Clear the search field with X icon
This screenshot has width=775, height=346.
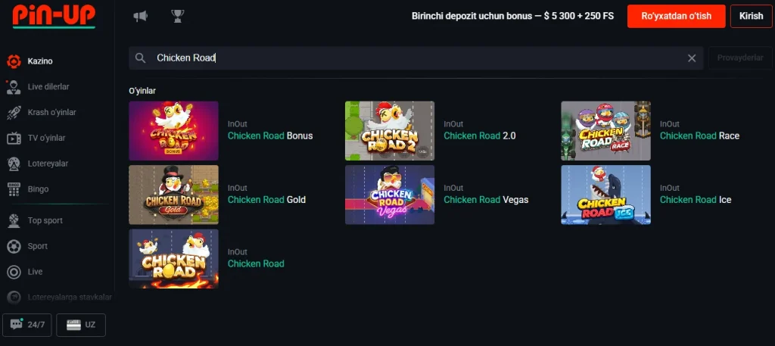692,58
